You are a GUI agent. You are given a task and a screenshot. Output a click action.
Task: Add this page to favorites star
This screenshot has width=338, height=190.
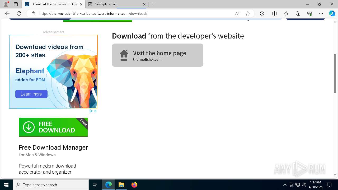pyautogui.click(x=248, y=13)
